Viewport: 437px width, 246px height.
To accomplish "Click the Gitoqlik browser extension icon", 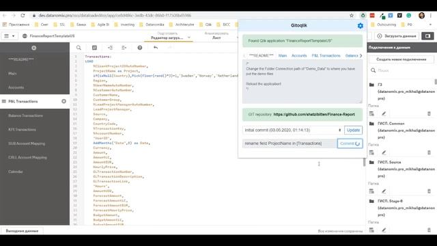I will (x=363, y=16).
